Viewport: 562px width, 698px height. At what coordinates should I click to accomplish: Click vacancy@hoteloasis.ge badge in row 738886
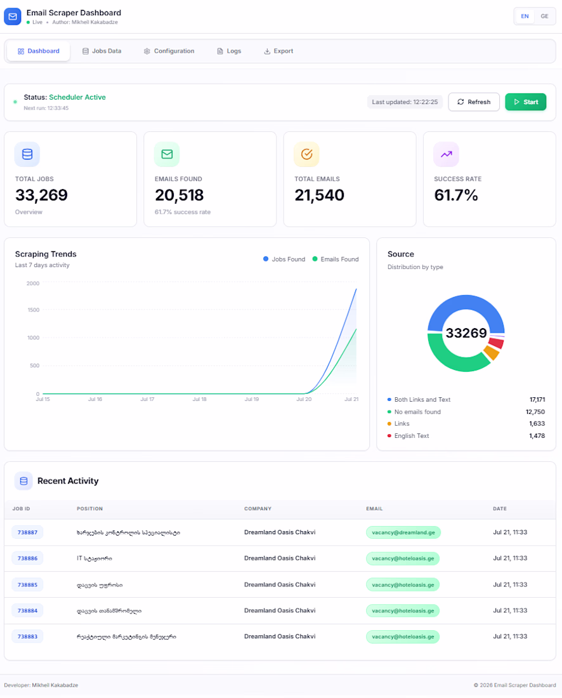[403, 558]
